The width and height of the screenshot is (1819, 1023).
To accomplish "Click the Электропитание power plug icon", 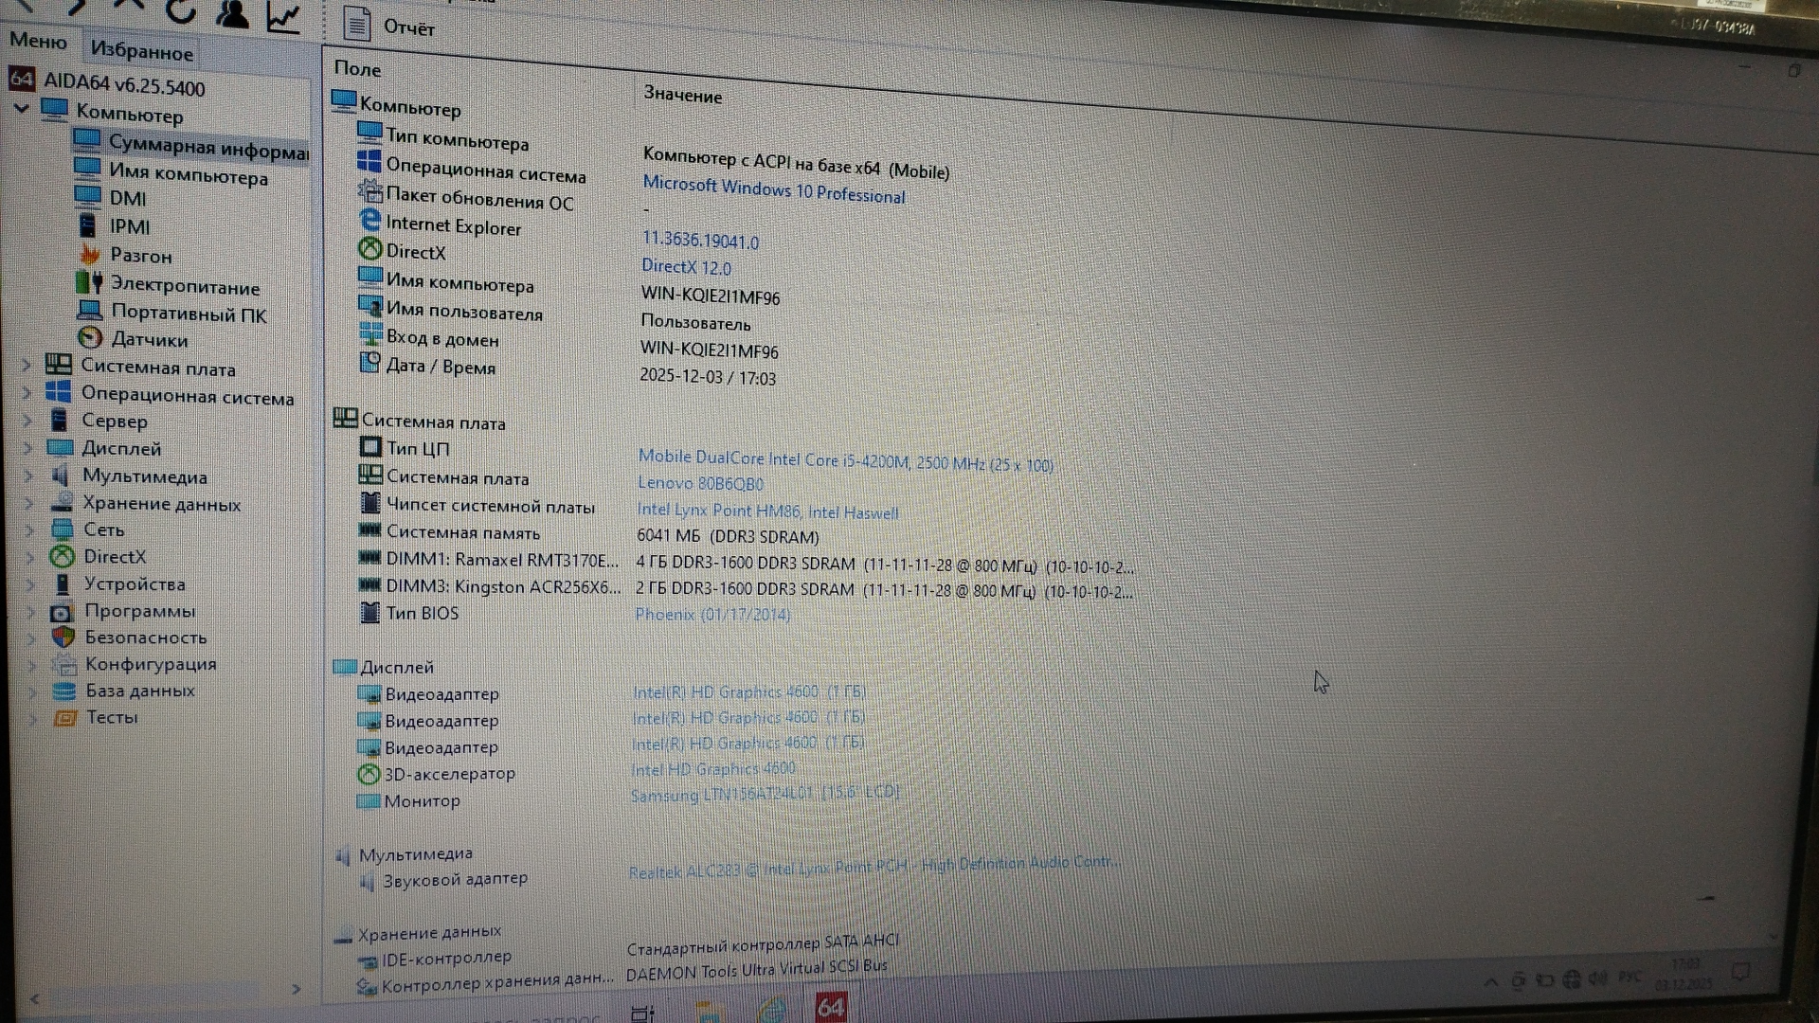I will (x=90, y=282).
